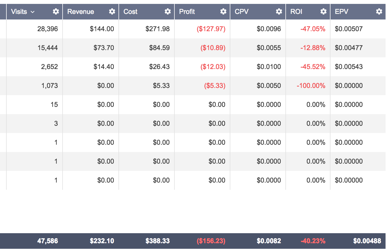Click the $26.43 cost value

tap(159, 67)
